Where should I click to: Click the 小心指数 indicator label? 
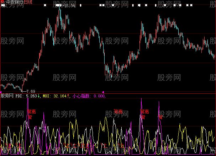coord(81,96)
